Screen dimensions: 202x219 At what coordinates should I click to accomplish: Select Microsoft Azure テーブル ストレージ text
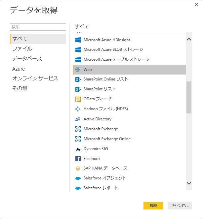pos(116,59)
